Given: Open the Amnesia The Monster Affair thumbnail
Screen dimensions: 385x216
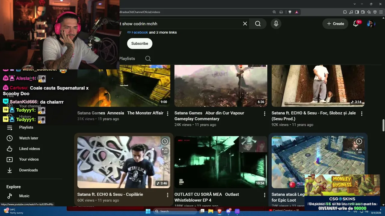Looking at the screenshot, I should pyautogui.click(x=124, y=86).
